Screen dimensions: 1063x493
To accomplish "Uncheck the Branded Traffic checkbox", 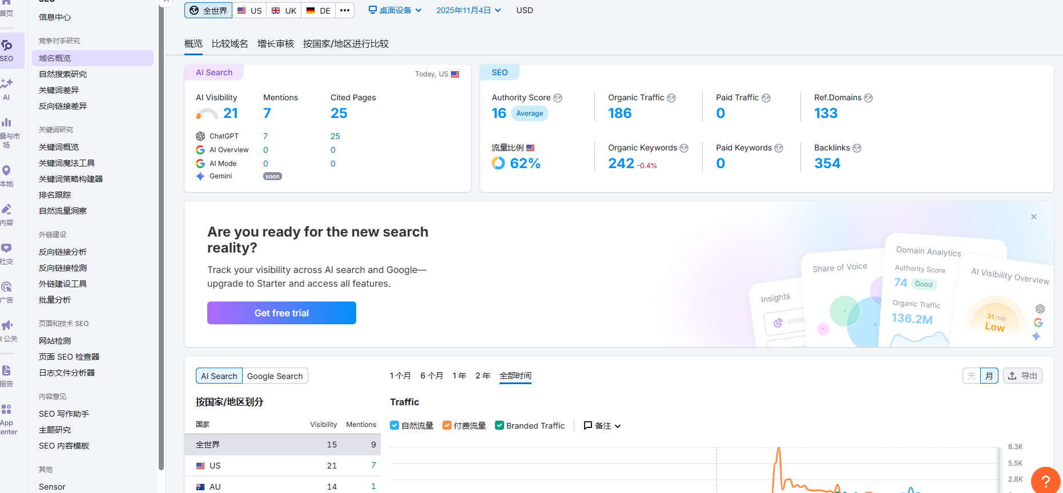I will click(x=500, y=425).
